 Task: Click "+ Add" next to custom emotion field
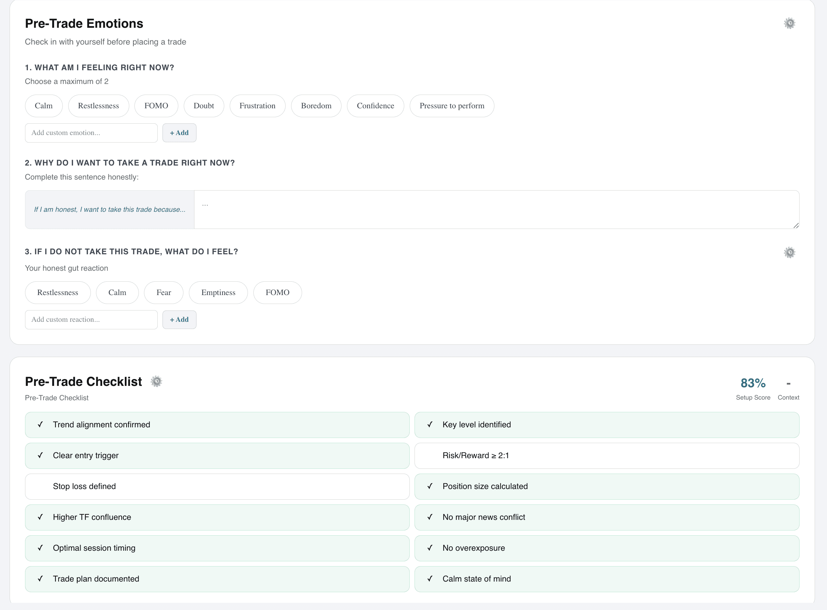(179, 133)
